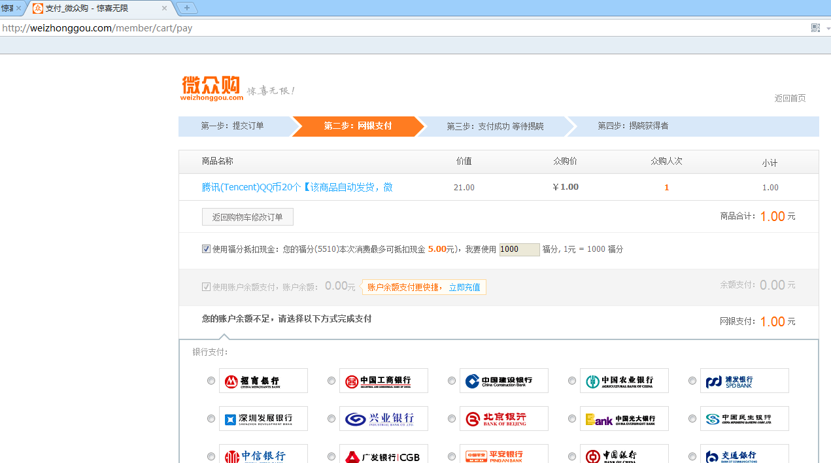
Task: Click the 兴业银行 Industrial Bank logo
Action: click(384, 419)
